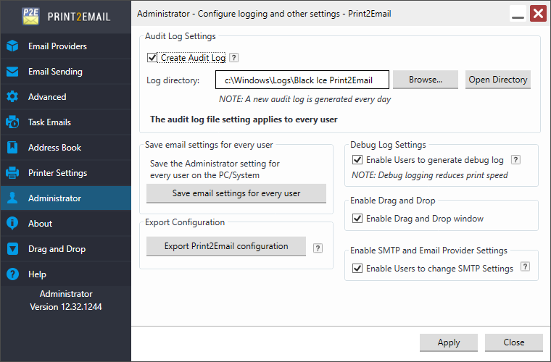Open the Drag and Drop arrow icon
The height and width of the screenshot is (362, 551).
click(x=12, y=249)
